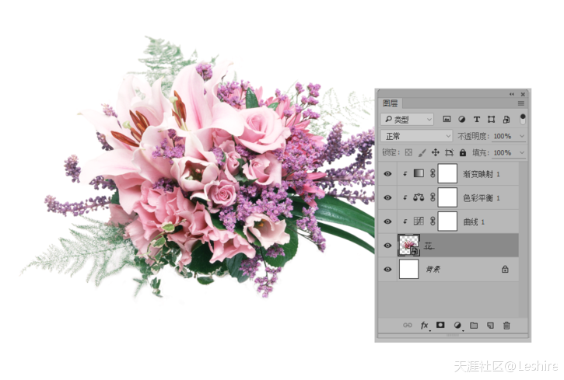
Task: Lock transparent pixels icon
Action: 408,152
